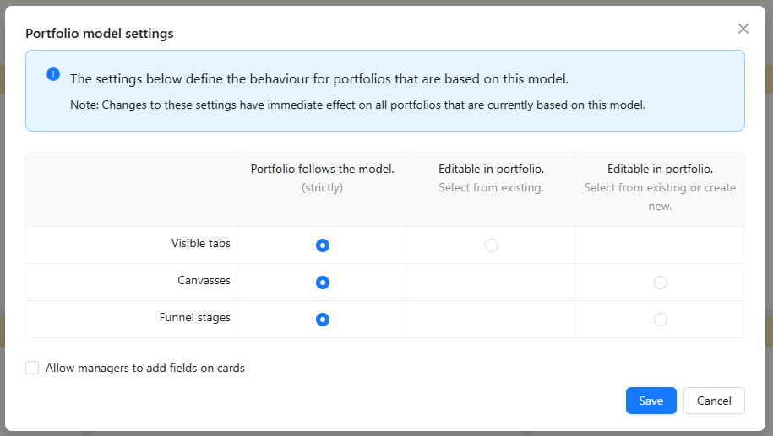Click the blue info icon in the notice

(53, 74)
